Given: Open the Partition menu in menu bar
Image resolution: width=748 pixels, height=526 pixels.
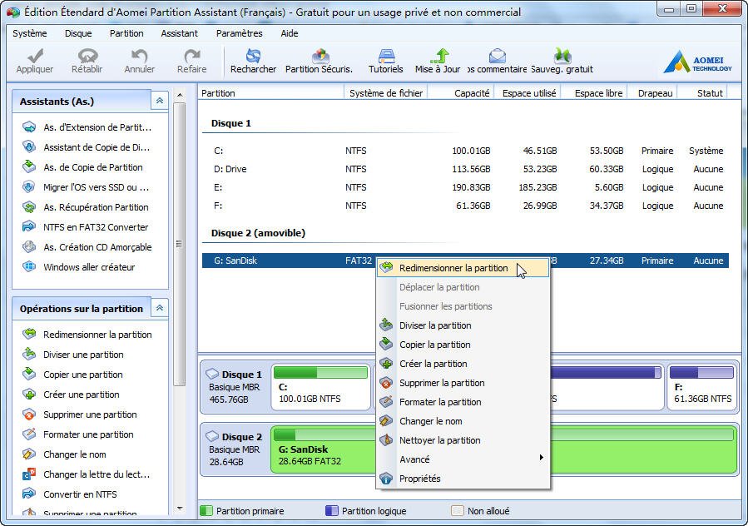Looking at the screenshot, I should tap(126, 33).
